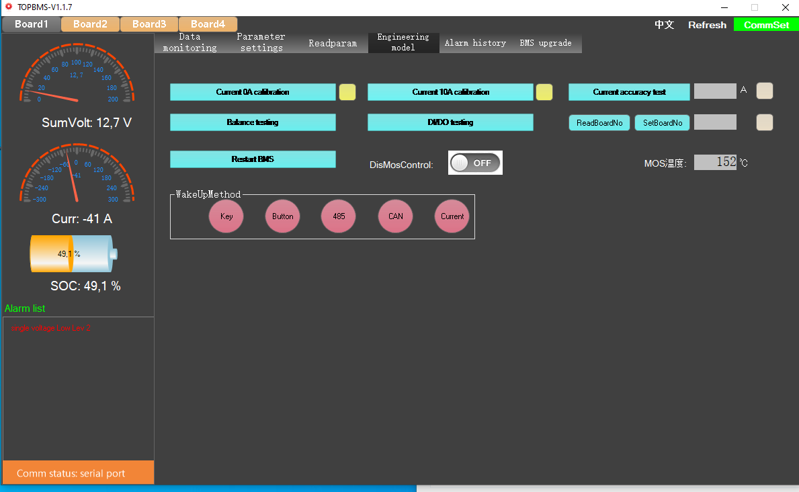Screen dimensions: 799x492
Task: Click the yellow indicator beside Current 0A calibration
Action: pyautogui.click(x=347, y=92)
